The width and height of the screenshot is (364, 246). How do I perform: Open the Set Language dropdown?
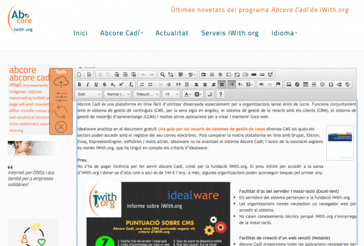click(x=249, y=85)
